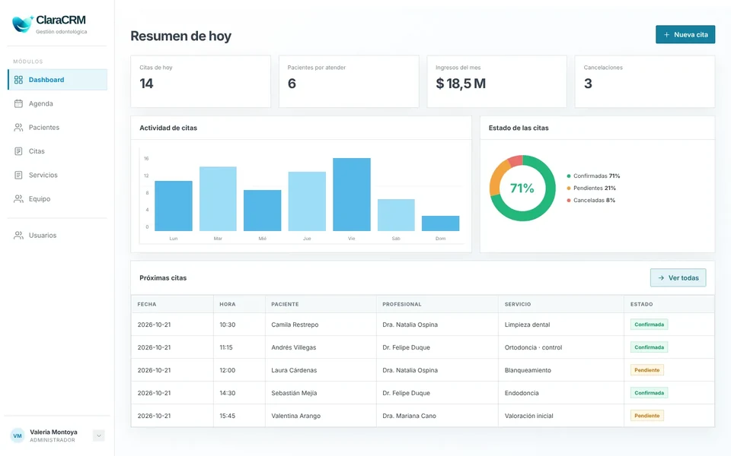The height and width of the screenshot is (456, 731).
Task: Click the Pacientes people icon
Action: coord(18,127)
